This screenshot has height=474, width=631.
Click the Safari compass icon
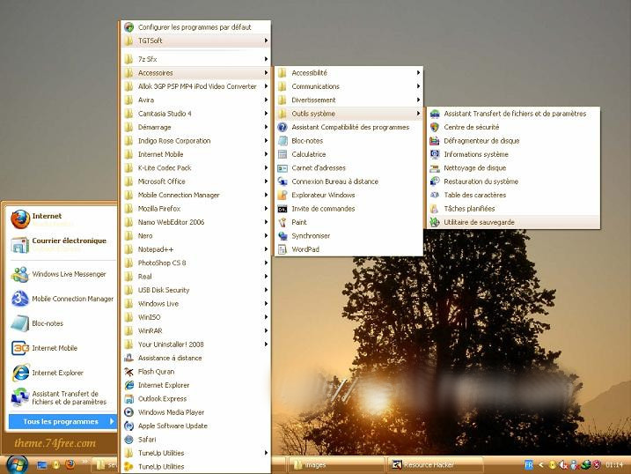128,440
